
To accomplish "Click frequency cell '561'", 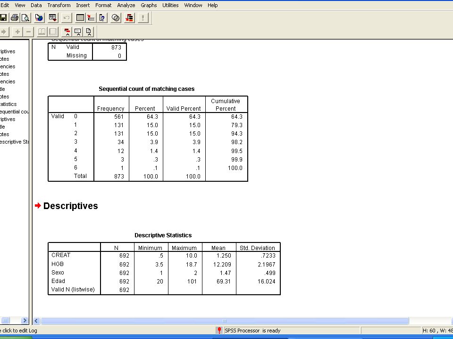I will pos(119,117).
